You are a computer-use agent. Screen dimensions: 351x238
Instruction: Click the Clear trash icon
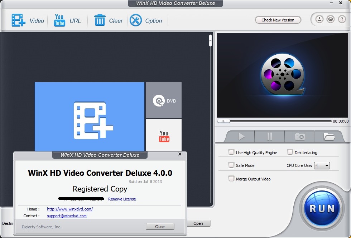tap(100, 20)
